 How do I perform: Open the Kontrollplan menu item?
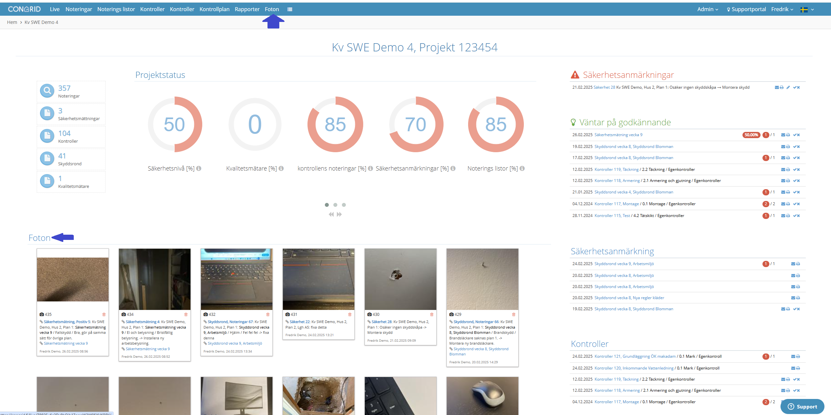tap(214, 9)
